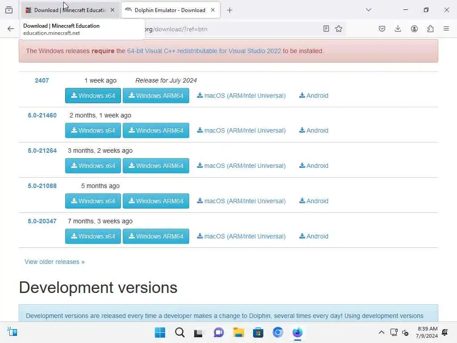Download Windows x64 for 5.0-21264
Screen dimensions: 457x343
click(x=93, y=166)
